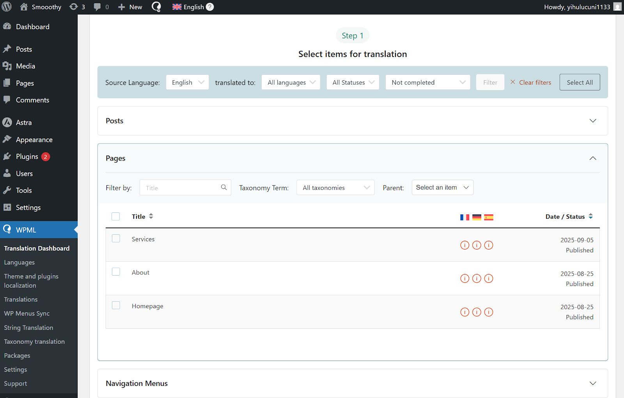Open String Translation submenu item
Screen dimensions: 624x398
(28, 327)
